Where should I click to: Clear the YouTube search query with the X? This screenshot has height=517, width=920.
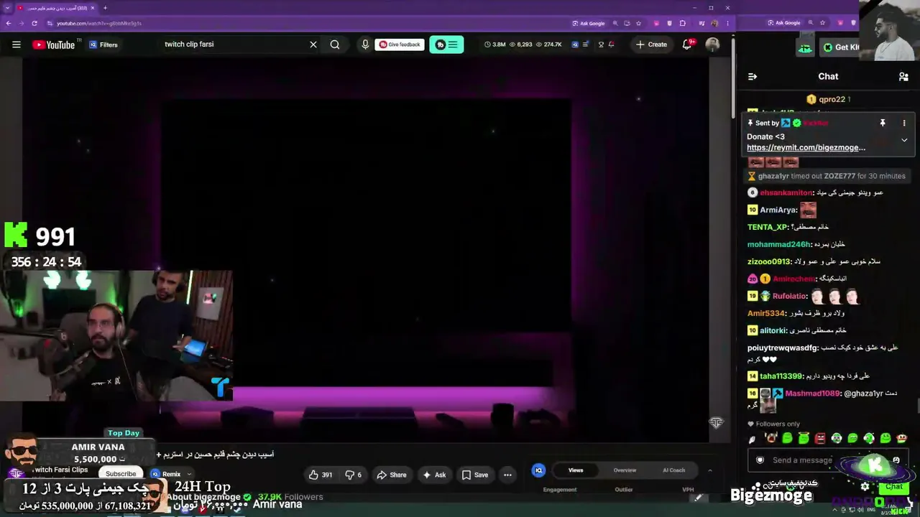tap(313, 45)
